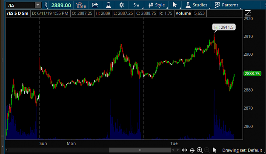Viewport: 266px width, 154px height.
Task: Click the Tue label on time axis
Action: click(174, 143)
